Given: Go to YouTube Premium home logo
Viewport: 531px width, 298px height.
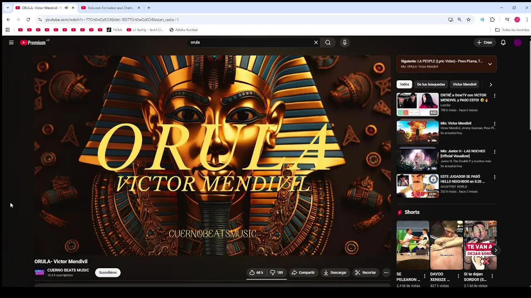Looking at the screenshot, I should click(x=33, y=42).
